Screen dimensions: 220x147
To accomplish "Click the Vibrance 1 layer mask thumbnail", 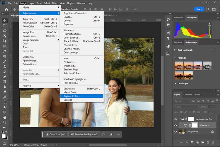I will click(x=194, y=125).
